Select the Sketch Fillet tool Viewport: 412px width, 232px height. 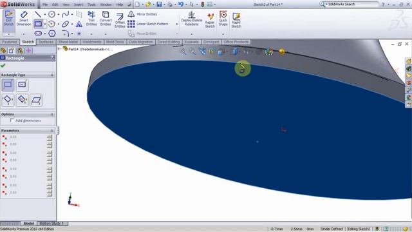click(66, 34)
